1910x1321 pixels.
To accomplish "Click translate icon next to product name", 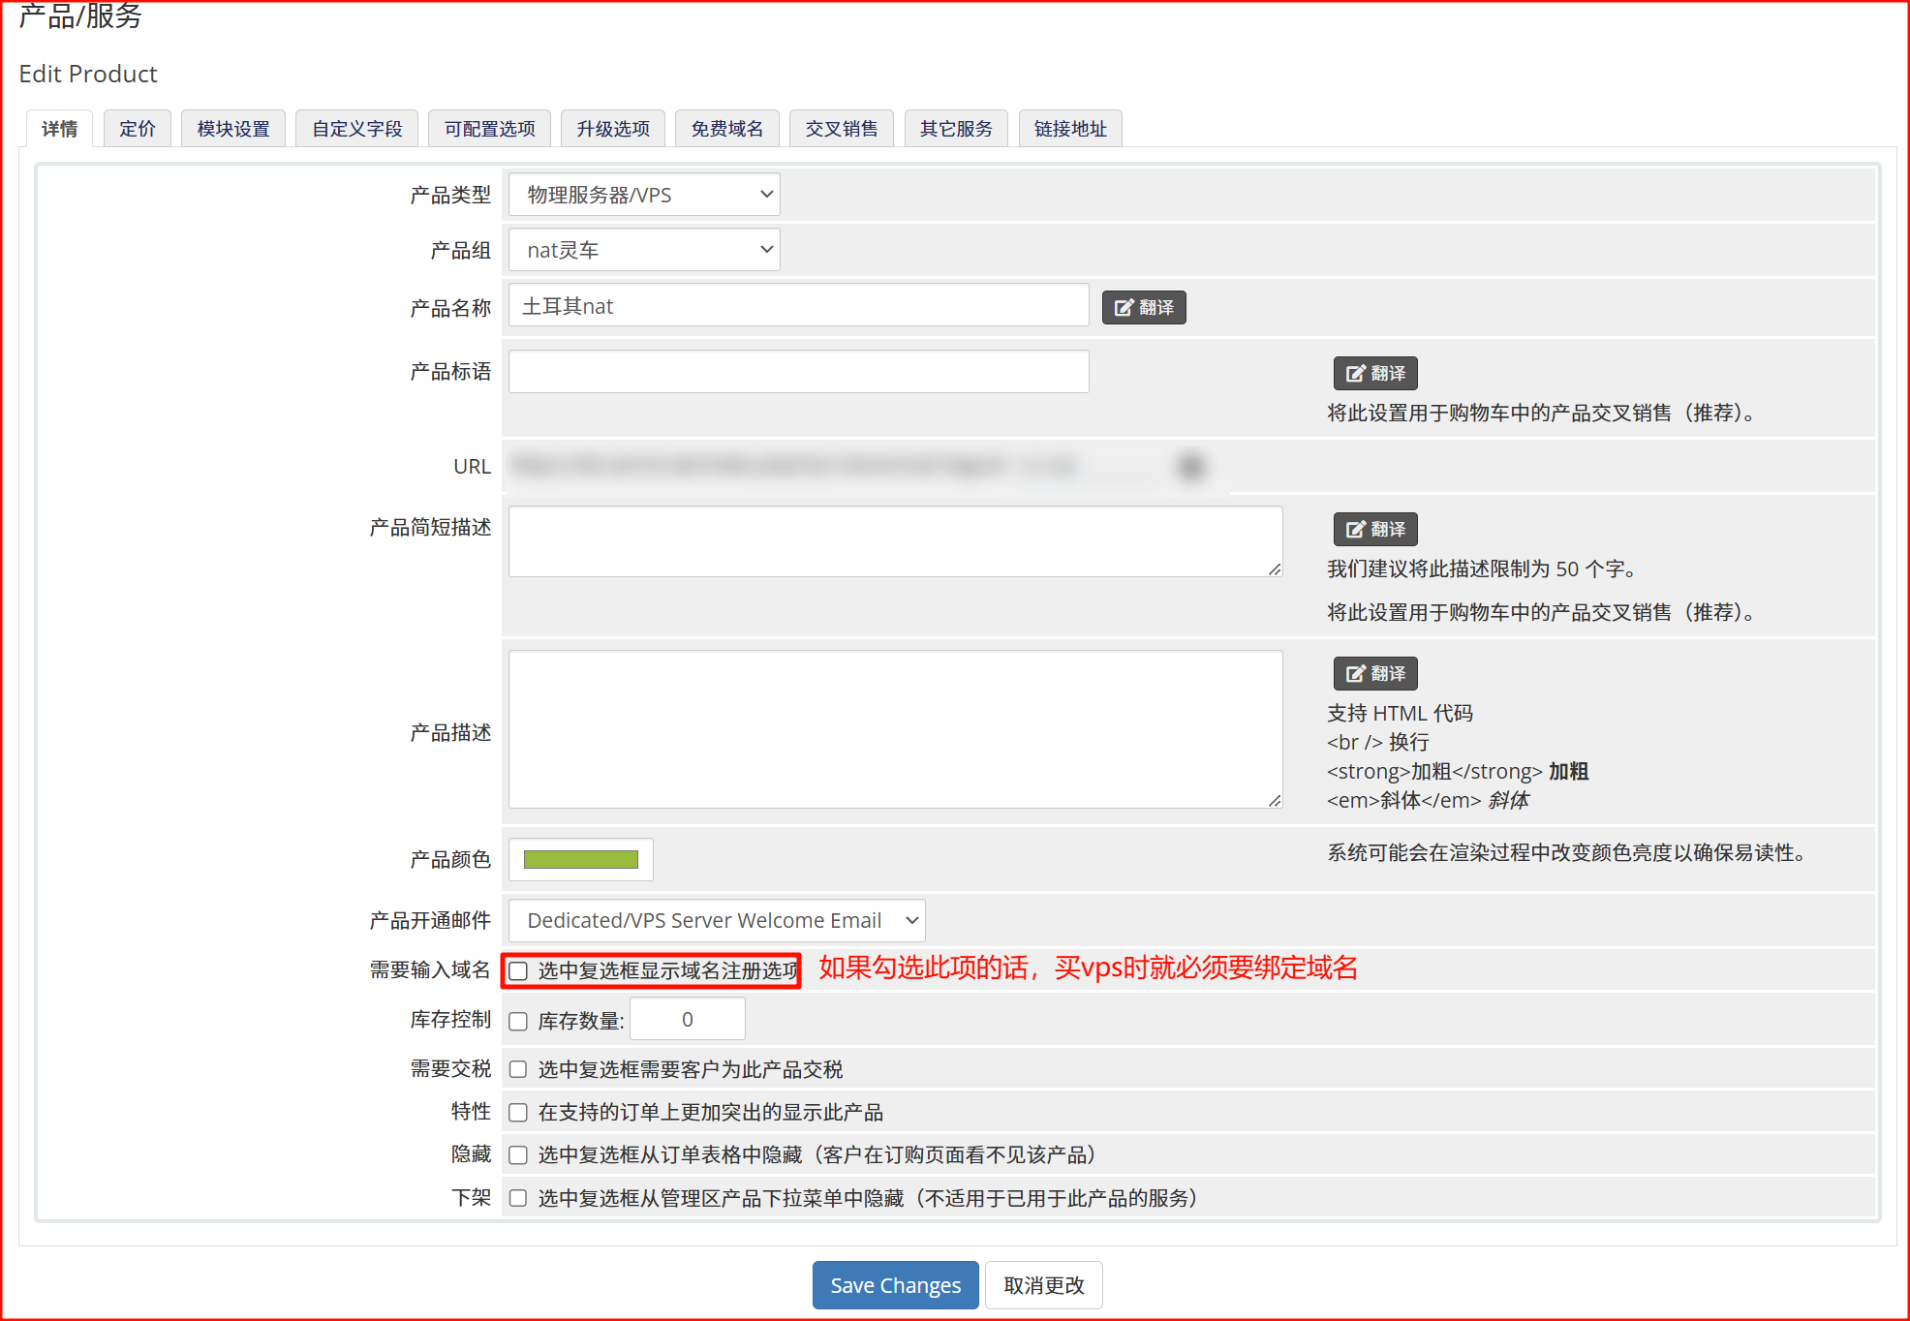I will coord(1144,308).
